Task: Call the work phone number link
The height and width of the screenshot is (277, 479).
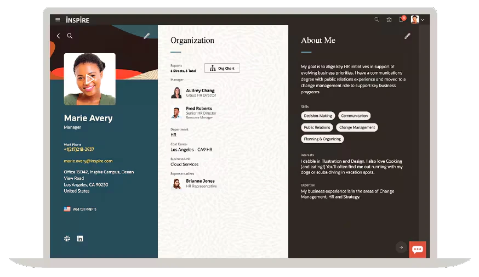Action: [x=79, y=149]
